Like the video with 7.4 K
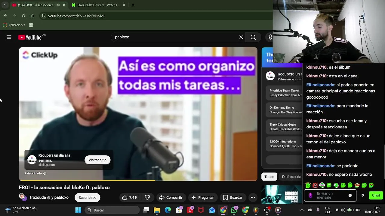Screen dimensions: 385x216 (x=130, y=197)
